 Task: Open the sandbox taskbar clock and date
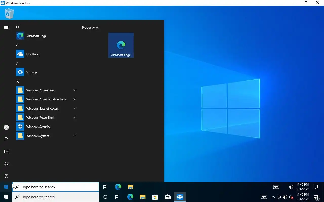click(x=302, y=187)
